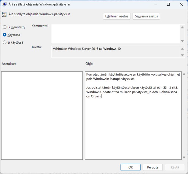
Task: Click the Ohje help text area
Action: click(133, 116)
